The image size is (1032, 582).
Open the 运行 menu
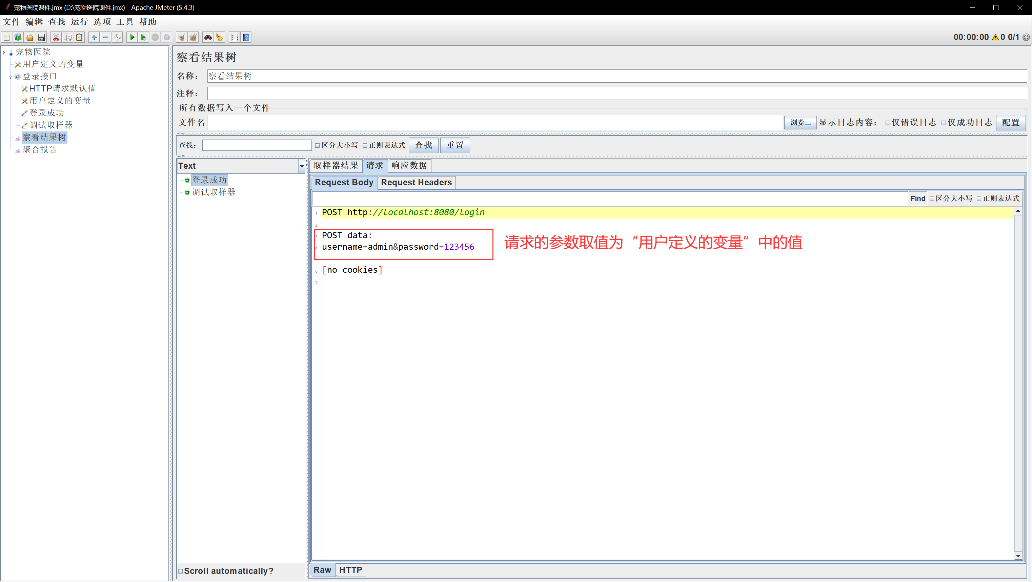point(79,22)
